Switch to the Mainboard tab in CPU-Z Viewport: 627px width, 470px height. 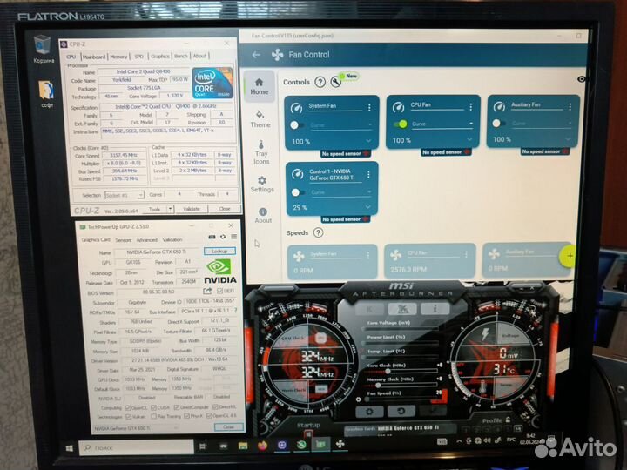(93, 56)
